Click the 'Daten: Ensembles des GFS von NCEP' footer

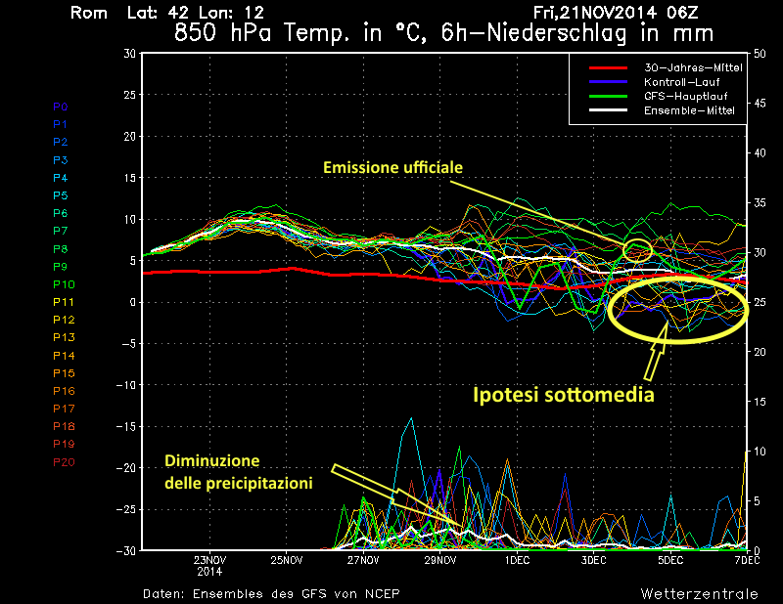pyautogui.click(x=271, y=593)
